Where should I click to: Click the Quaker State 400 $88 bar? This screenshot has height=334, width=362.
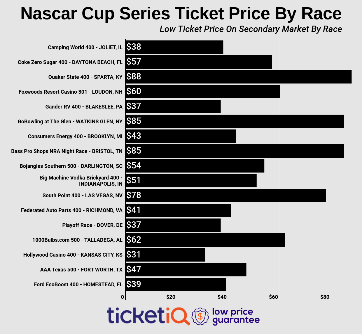tap(239, 77)
